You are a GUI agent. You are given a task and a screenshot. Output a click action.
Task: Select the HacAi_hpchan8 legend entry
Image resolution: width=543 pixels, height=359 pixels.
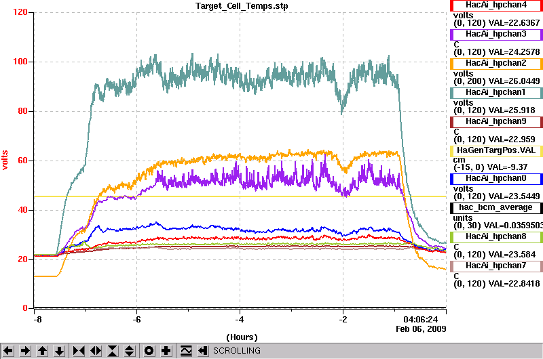click(x=496, y=236)
